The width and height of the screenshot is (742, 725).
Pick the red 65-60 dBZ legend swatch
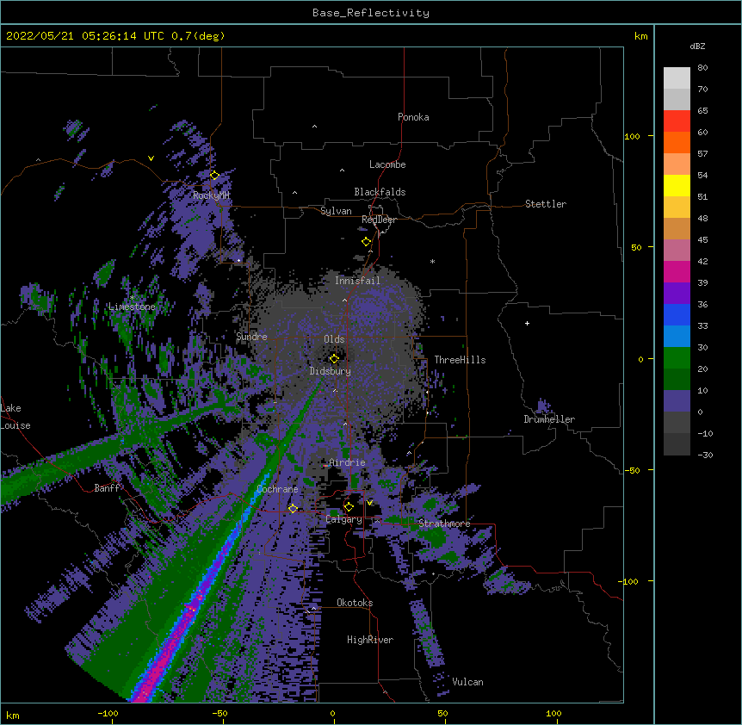[677, 121]
